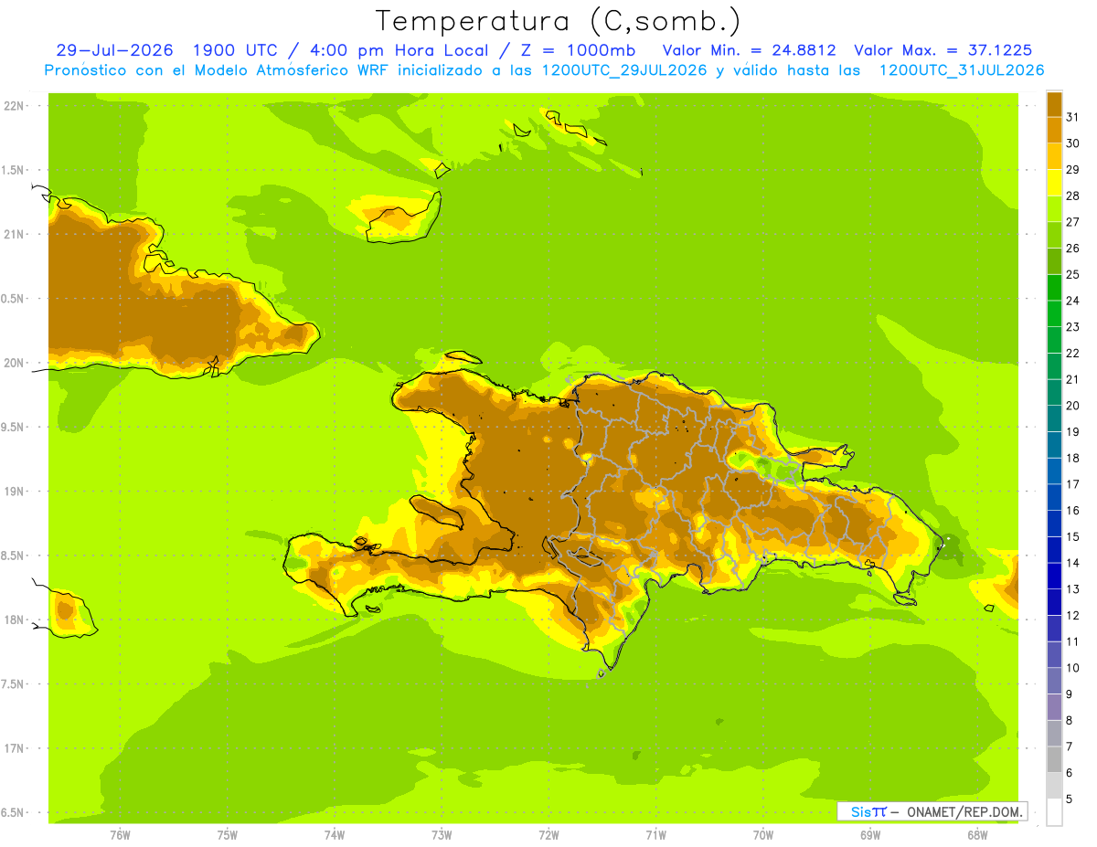Click legend label "13"
This screenshot has width=1097, height=847.
[1073, 588]
